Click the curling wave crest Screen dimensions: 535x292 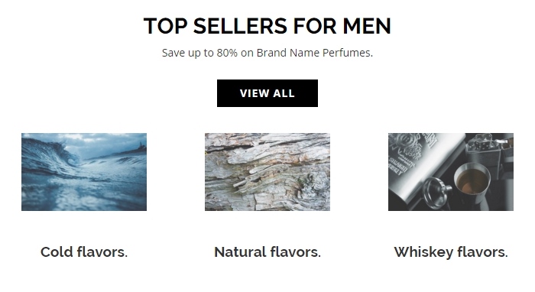(65, 154)
